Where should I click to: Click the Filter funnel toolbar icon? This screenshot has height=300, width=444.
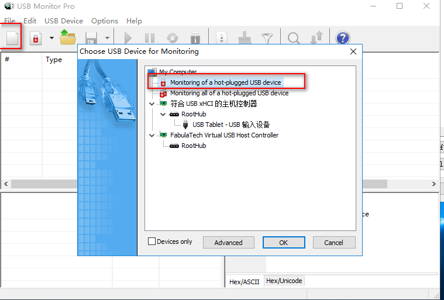pyautogui.click(x=267, y=38)
